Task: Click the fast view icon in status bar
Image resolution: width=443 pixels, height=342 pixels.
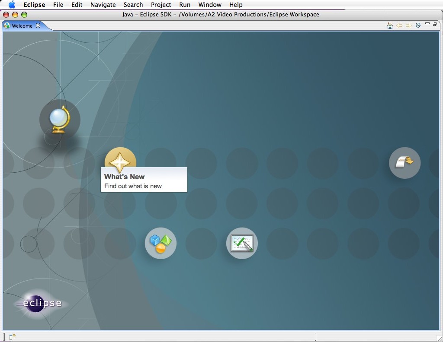Action: [12, 337]
